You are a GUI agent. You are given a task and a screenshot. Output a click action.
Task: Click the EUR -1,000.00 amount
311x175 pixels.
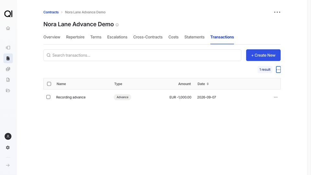tap(180, 97)
